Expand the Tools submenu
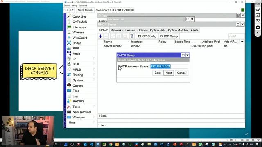This screenshot has height=147, width=262. coord(76,107)
